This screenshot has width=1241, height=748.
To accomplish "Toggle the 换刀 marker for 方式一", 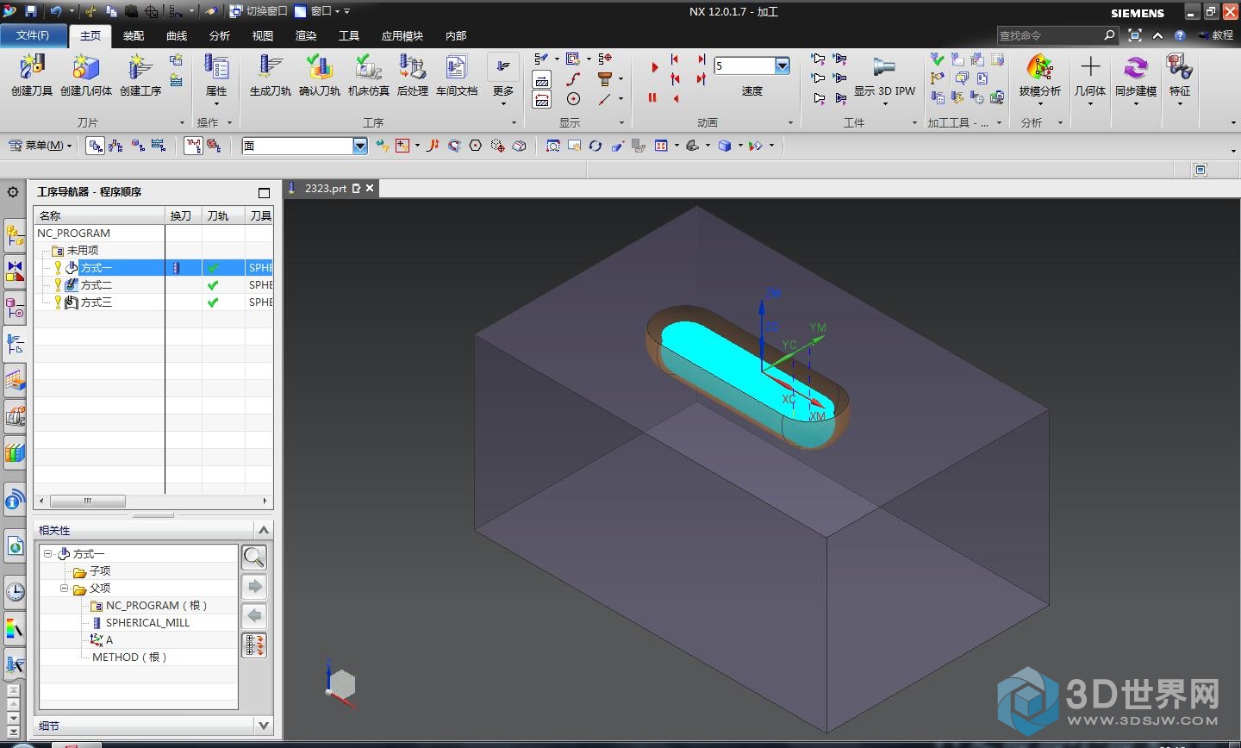I will [177, 268].
